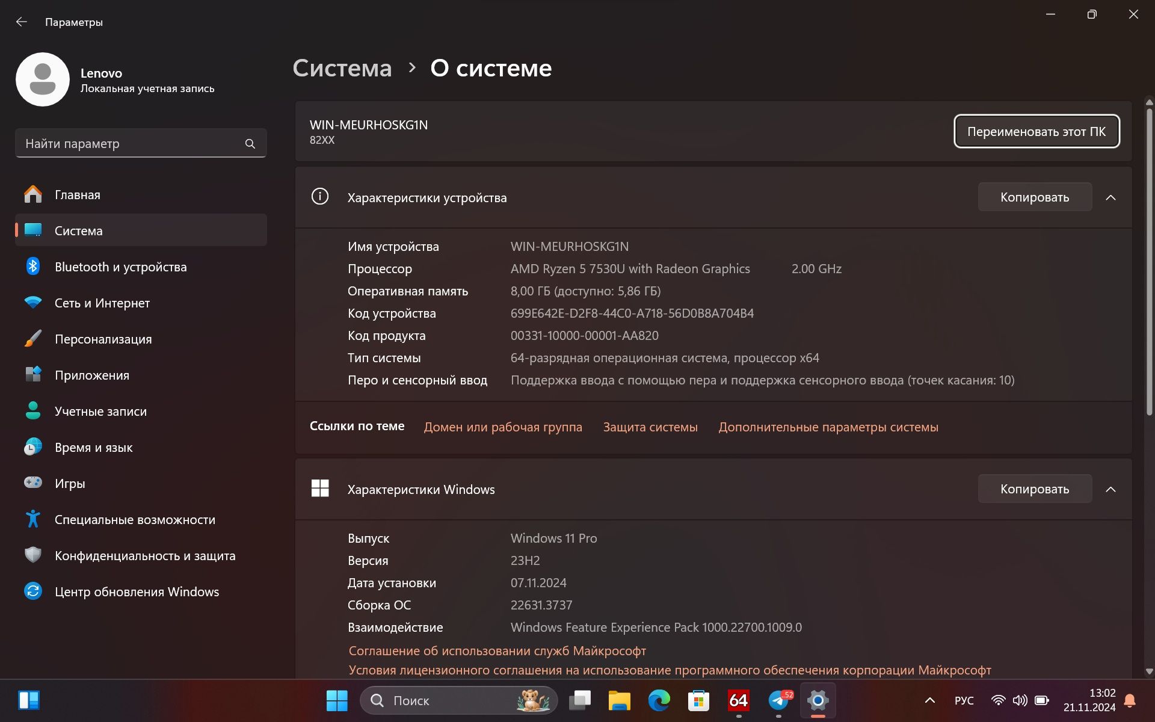1155x722 pixels.
Task: Open Task View from taskbar
Action: [580, 700]
